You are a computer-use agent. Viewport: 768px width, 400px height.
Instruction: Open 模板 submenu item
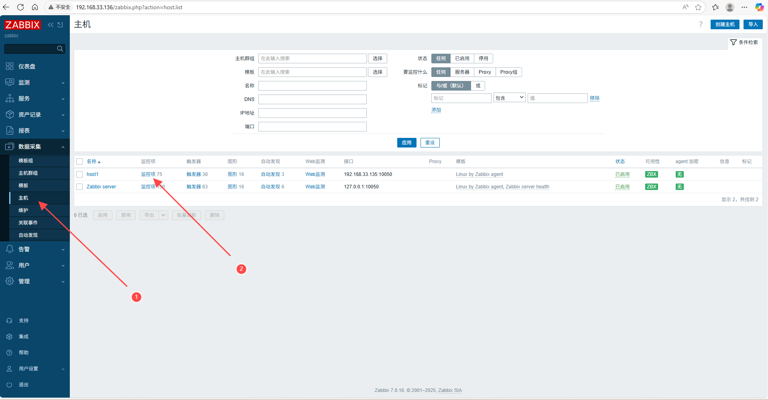(39, 186)
